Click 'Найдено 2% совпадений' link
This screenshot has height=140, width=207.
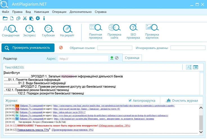(x=31, y=116)
